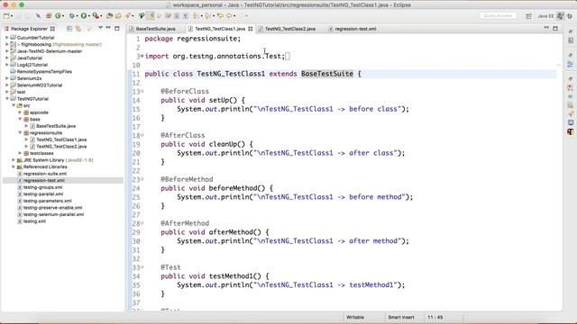Click the Debug perspective bug icon

[570, 16]
